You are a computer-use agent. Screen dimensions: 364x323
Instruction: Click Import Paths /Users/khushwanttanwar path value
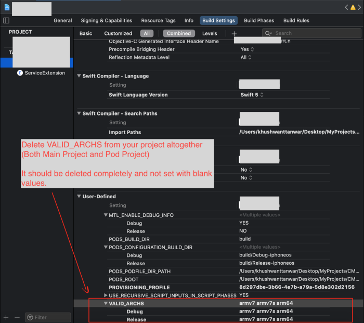299,132
